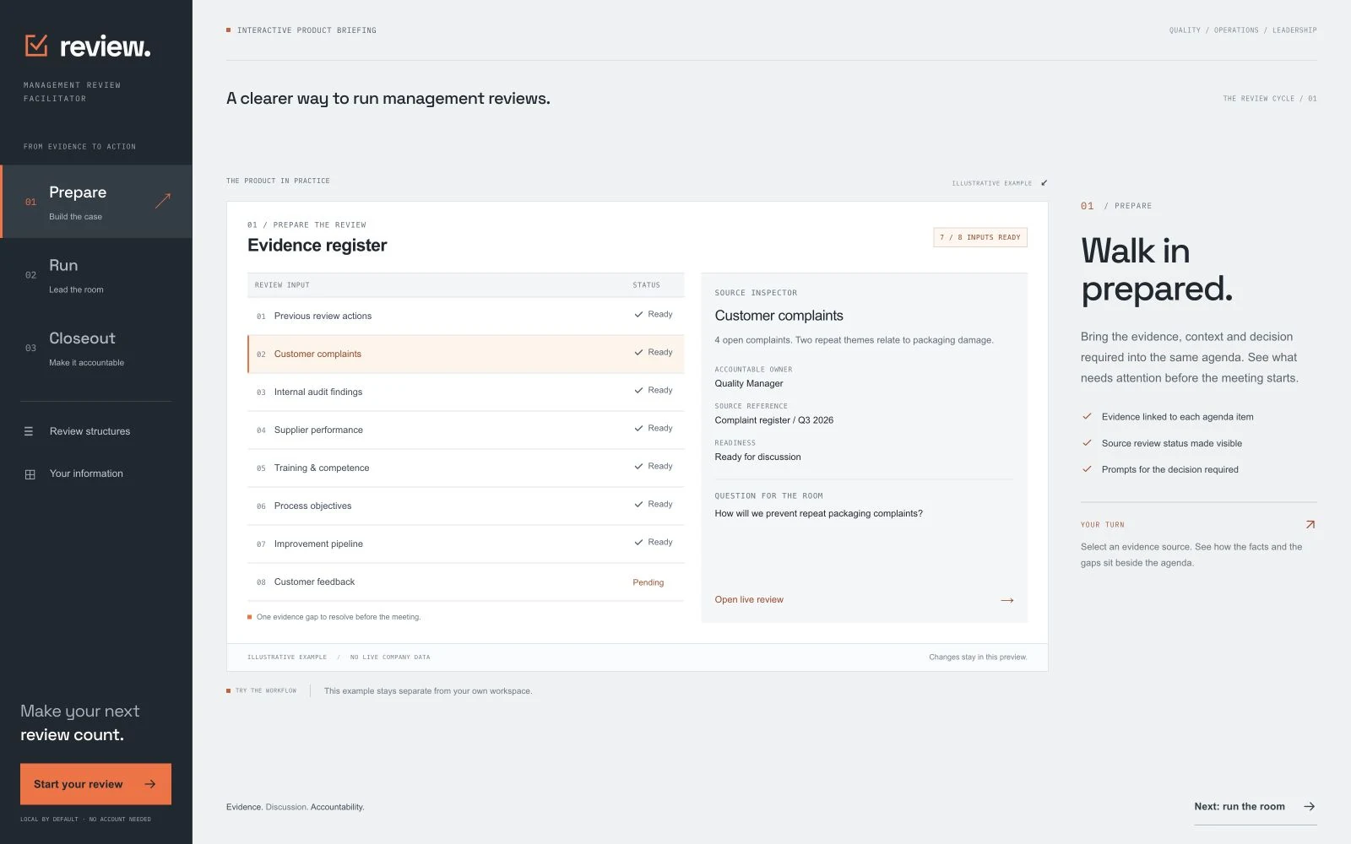Screen dimensions: 1351x844
Task: Click the list icon beside Review structures
Action: tap(29, 431)
